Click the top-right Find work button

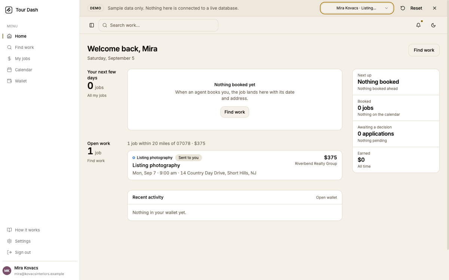424,50
